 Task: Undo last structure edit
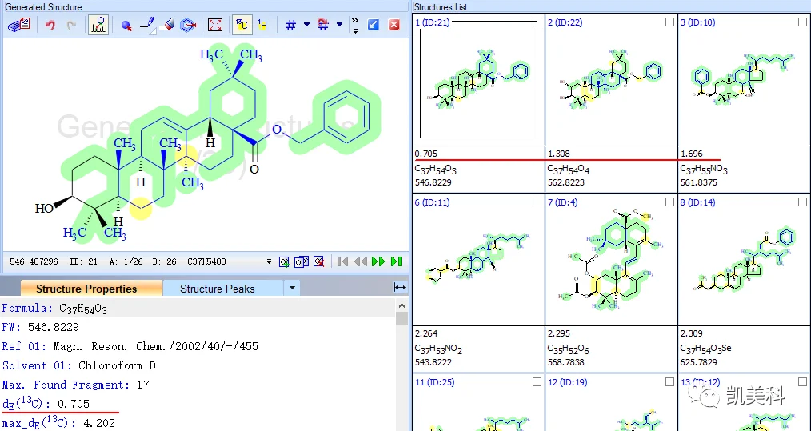click(x=50, y=25)
